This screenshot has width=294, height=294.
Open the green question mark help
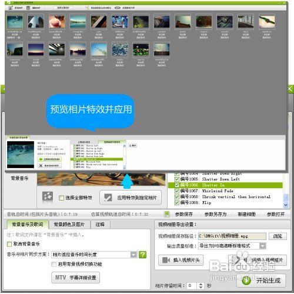click(x=142, y=255)
